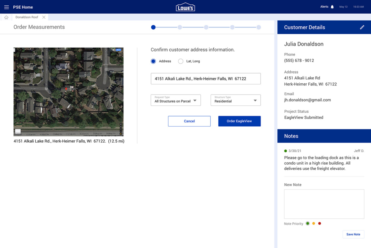Open the Alerts bell icon
This screenshot has height=248, width=371.
(332, 7)
